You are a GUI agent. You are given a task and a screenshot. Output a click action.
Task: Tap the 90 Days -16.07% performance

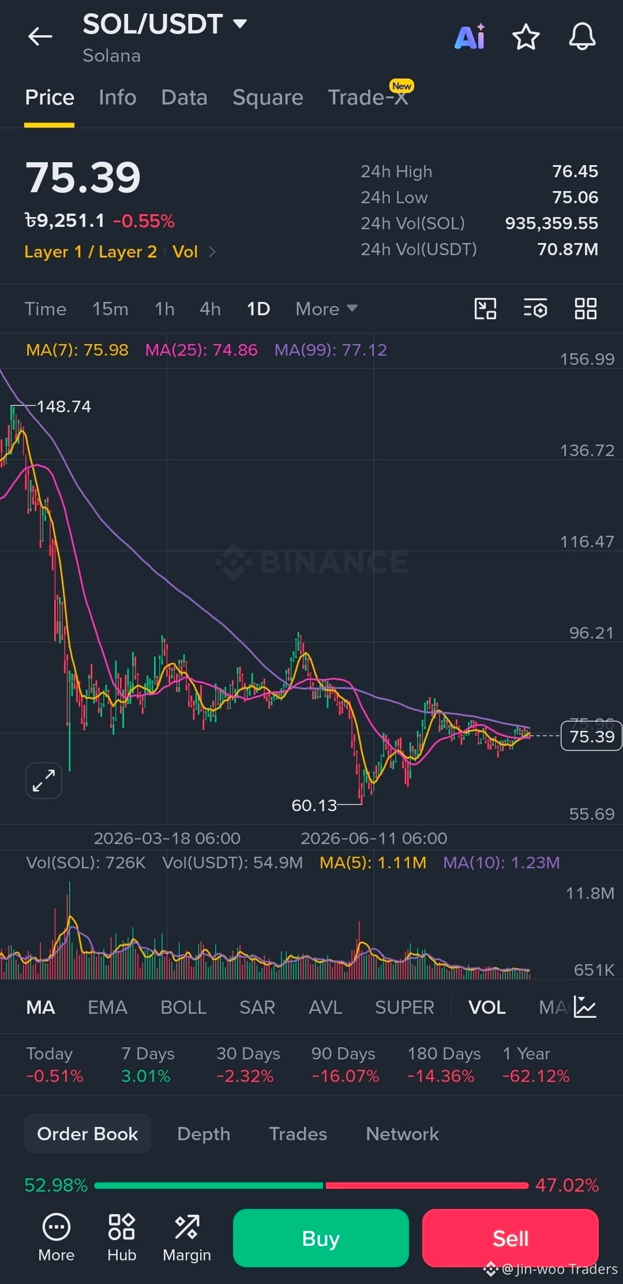tap(345, 1065)
